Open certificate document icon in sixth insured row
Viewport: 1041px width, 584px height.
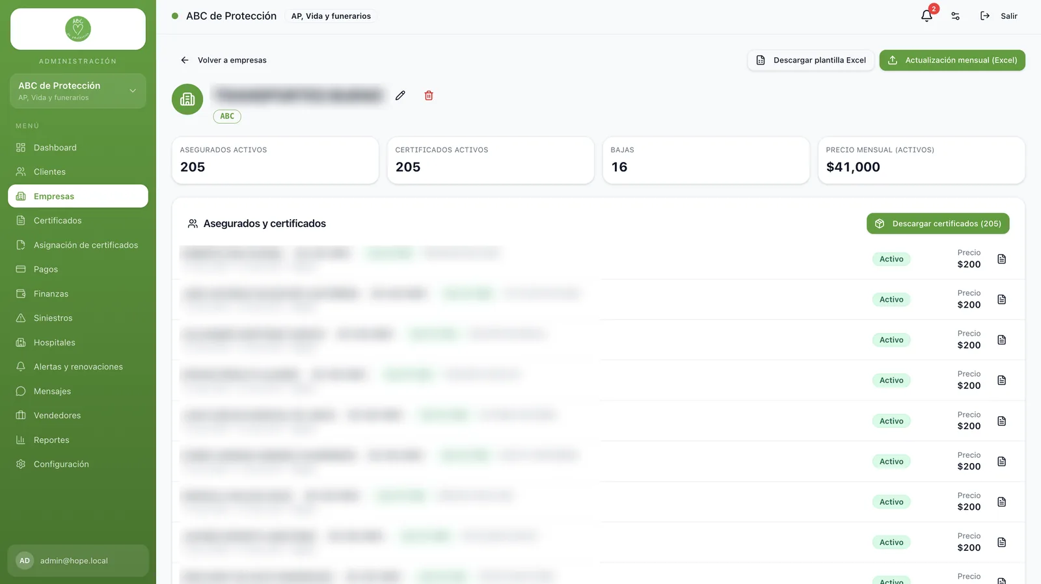click(1001, 461)
